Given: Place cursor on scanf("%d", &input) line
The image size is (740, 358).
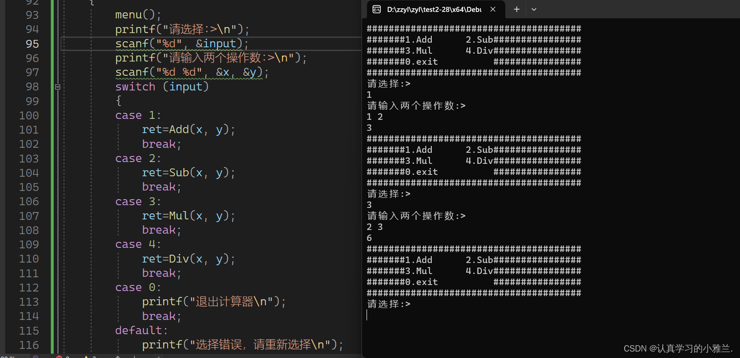Looking at the screenshot, I should [182, 44].
